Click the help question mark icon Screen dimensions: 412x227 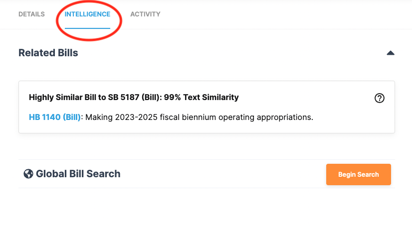pos(379,98)
